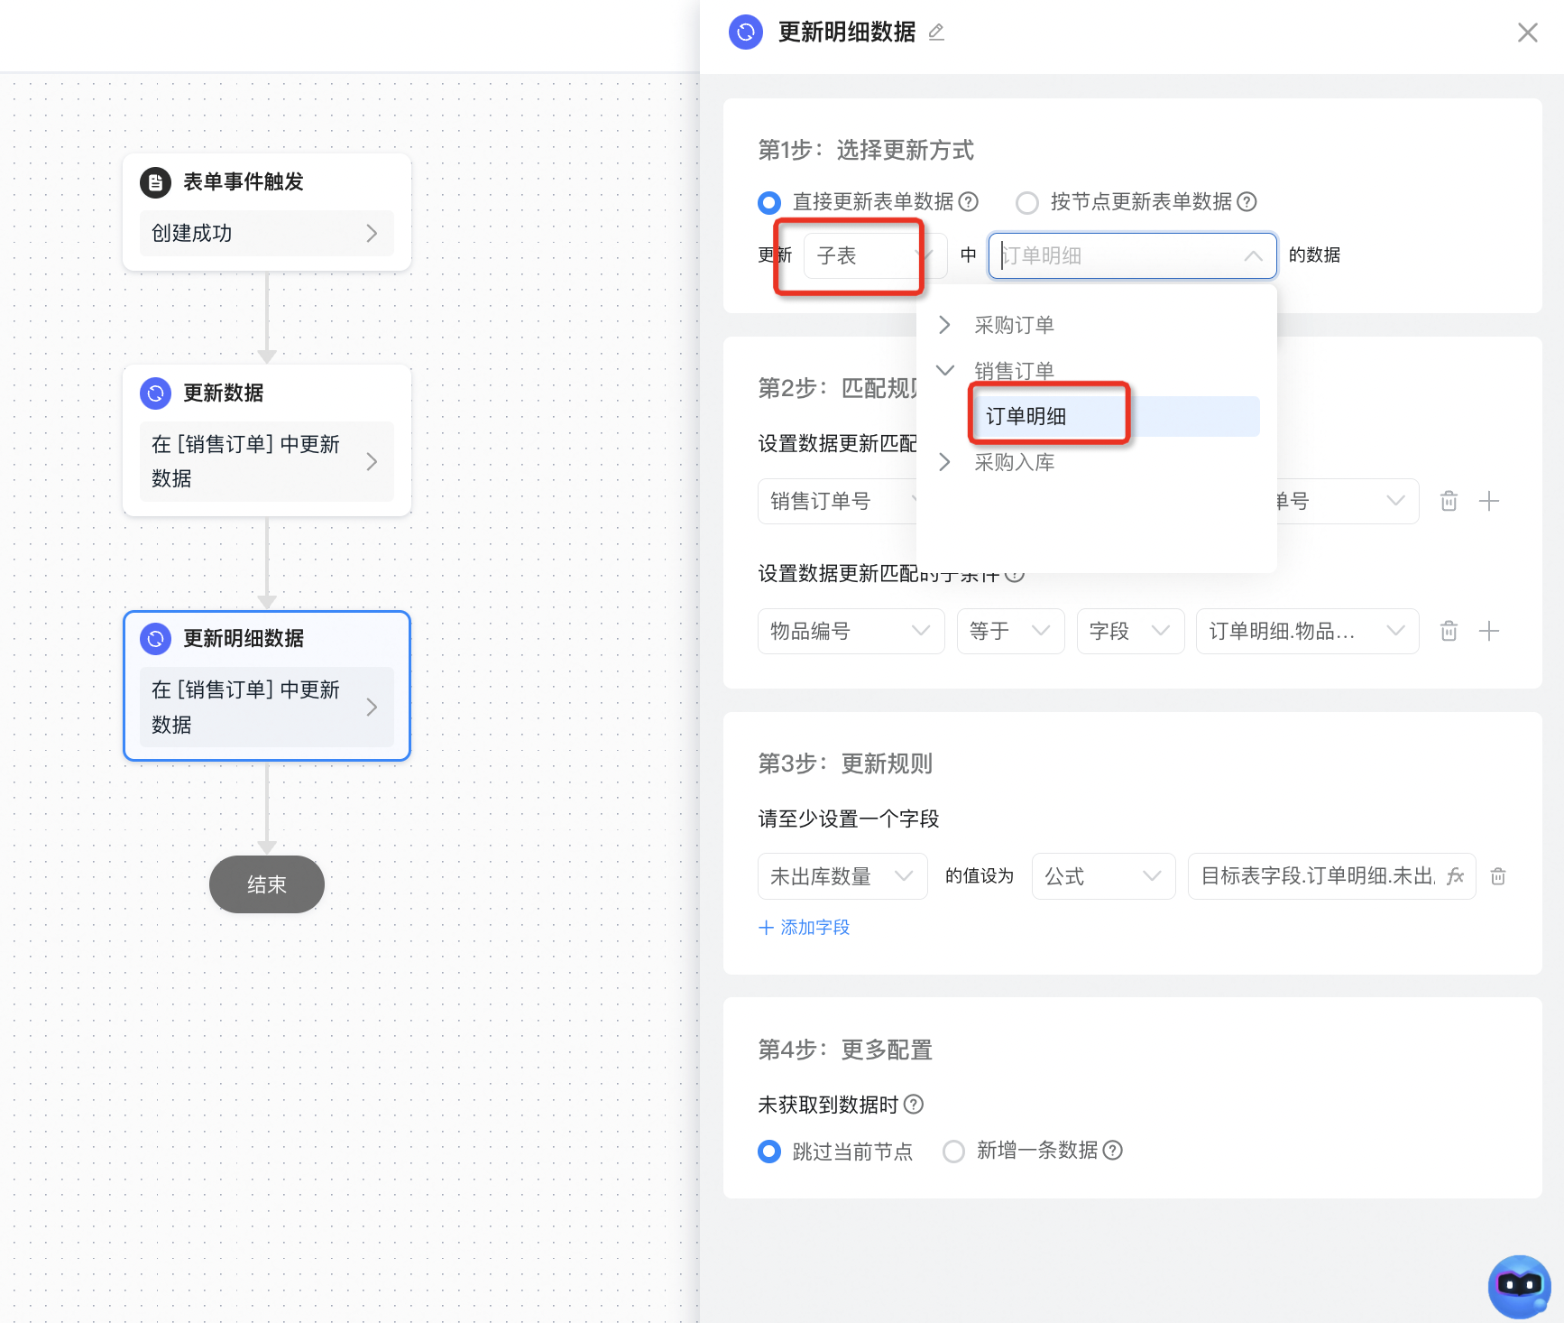This screenshot has width=1564, height=1323.
Task: Click the 添加字段 link
Action: pyautogui.click(x=805, y=928)
